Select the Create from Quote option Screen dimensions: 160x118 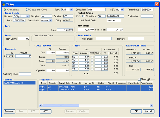point(27,10)
